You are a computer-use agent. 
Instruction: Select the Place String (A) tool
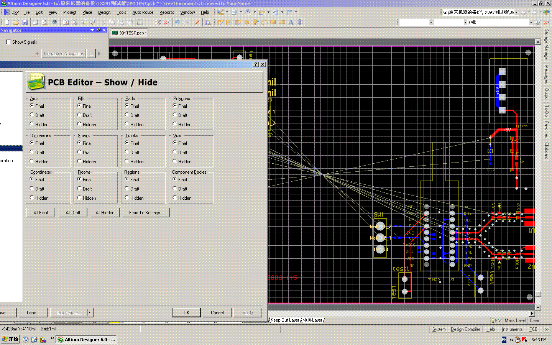click(291, 23)
